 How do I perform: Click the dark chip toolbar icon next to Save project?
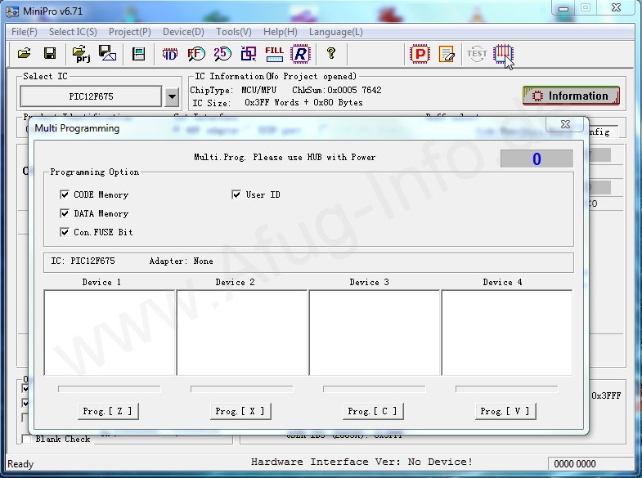(x=138, y=54)
